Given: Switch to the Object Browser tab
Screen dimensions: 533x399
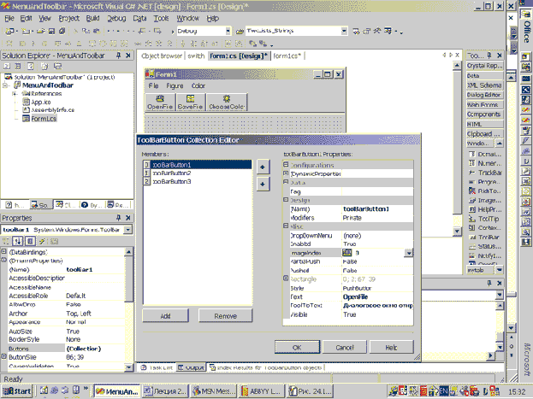Looking at the screenshot, I should [161, 56].
